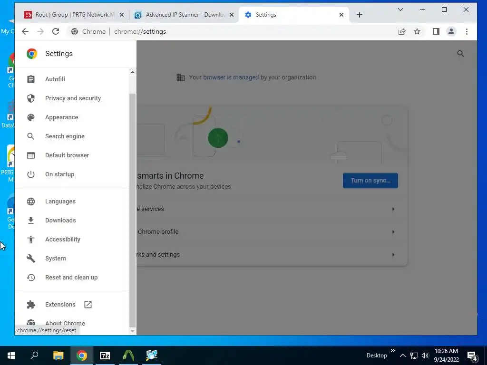Open Autofill settings clipboard icon

31,79
